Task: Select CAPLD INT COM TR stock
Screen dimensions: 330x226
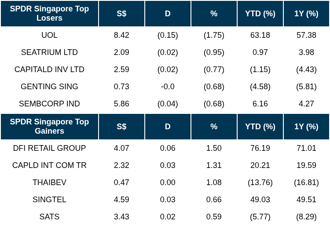Action: click(49, 165)
